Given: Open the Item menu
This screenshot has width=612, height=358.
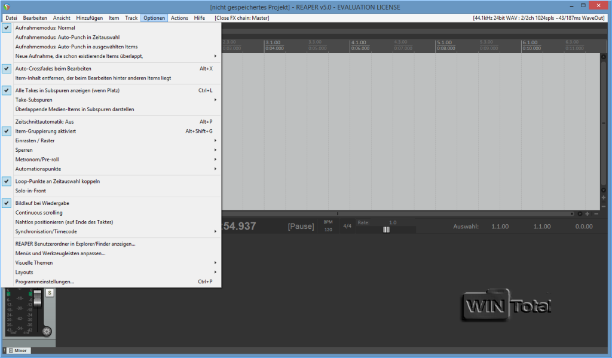Looking at the screenshot, I should [114, 18].
